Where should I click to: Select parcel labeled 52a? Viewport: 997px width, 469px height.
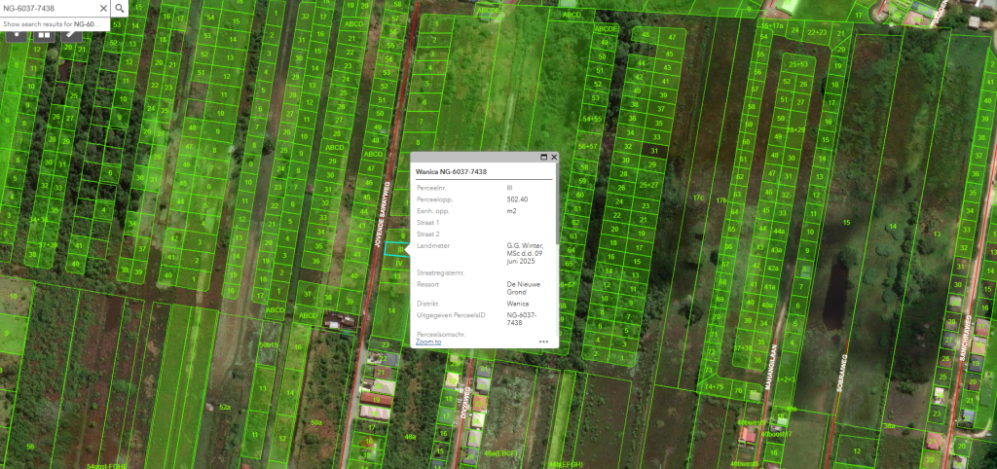point(225,406)
